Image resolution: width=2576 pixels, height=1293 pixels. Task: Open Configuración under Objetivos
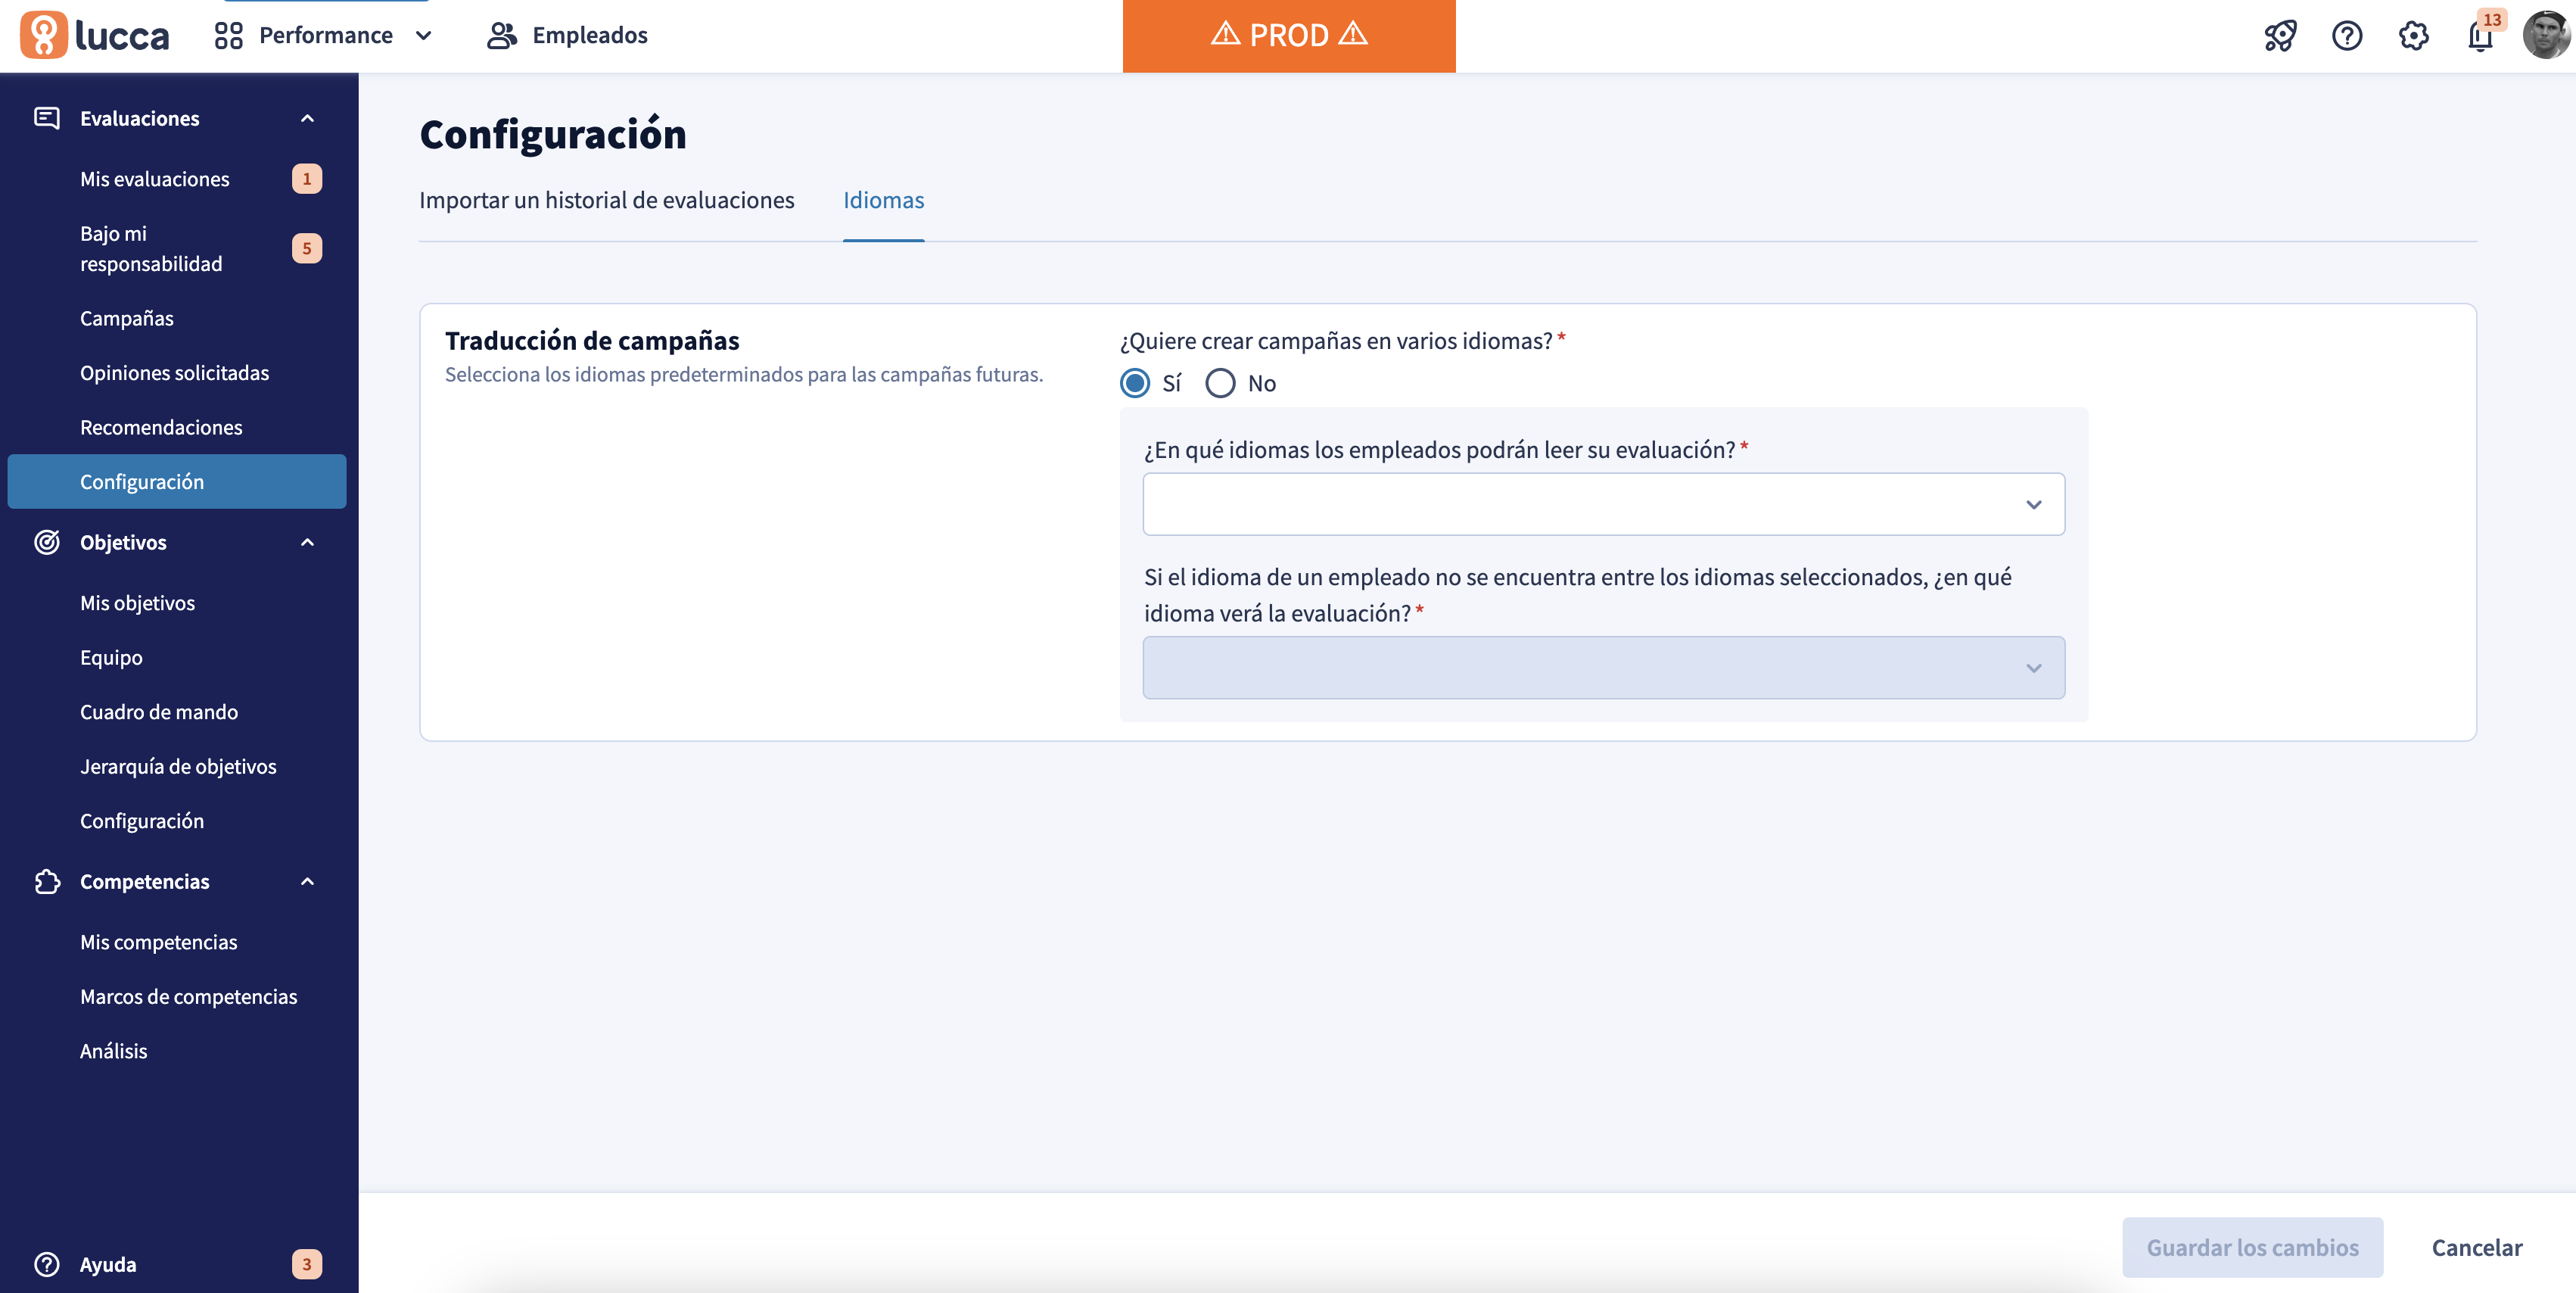[x=177, y=821]
